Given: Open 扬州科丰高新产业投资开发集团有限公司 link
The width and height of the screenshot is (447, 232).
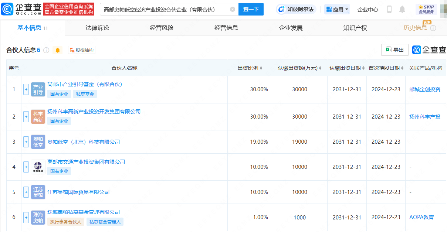Looking at the screenshot, I should 94,112.
